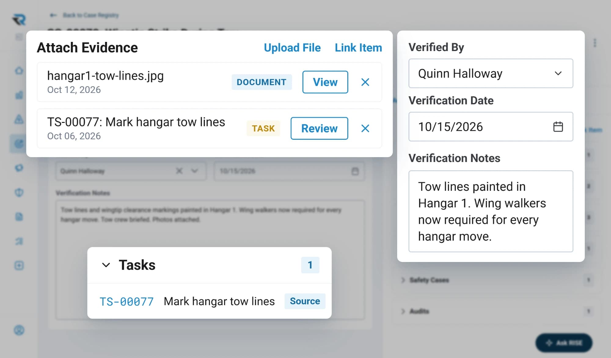The image size is (611, 358).
Task: Remove hangar1-tow-lines.jpg evidence with X icon
Action: click(x=365, y=82)
